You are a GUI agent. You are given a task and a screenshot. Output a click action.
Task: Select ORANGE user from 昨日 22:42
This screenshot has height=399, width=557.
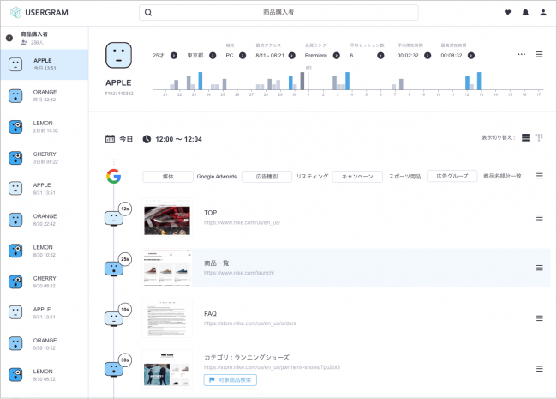tap(44, 95)
